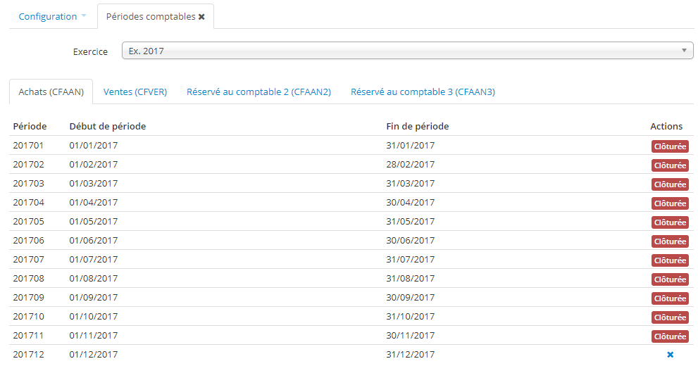698x366 pixels.
Task: Switch to the Périodes comptables tab
Action: tap(156, 16)
